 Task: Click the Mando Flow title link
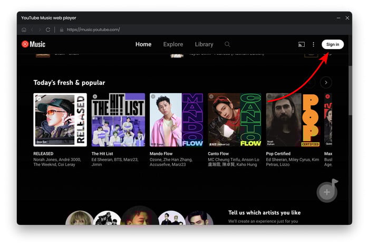pyautogui.click(x=161, y=153)
